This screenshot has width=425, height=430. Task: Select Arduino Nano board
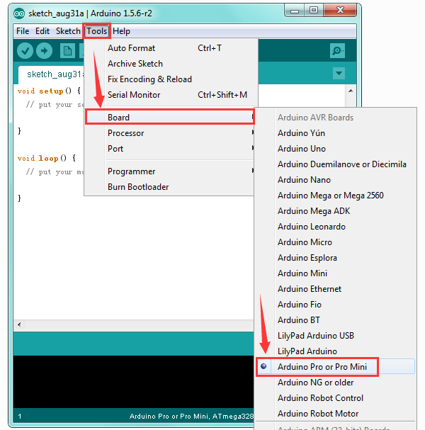[x=335, y=180]
